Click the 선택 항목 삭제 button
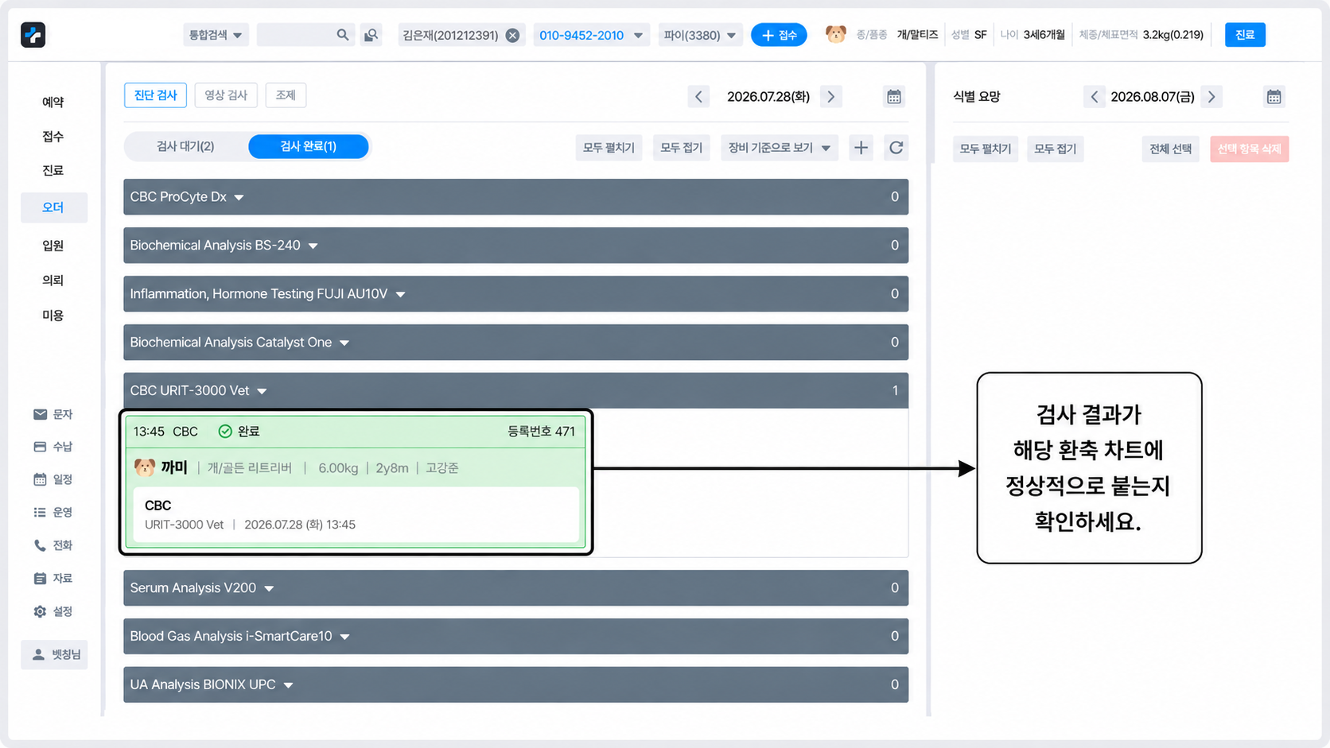The height and width of the screenshot is (748, 1330). click(x=1250, y=149)
